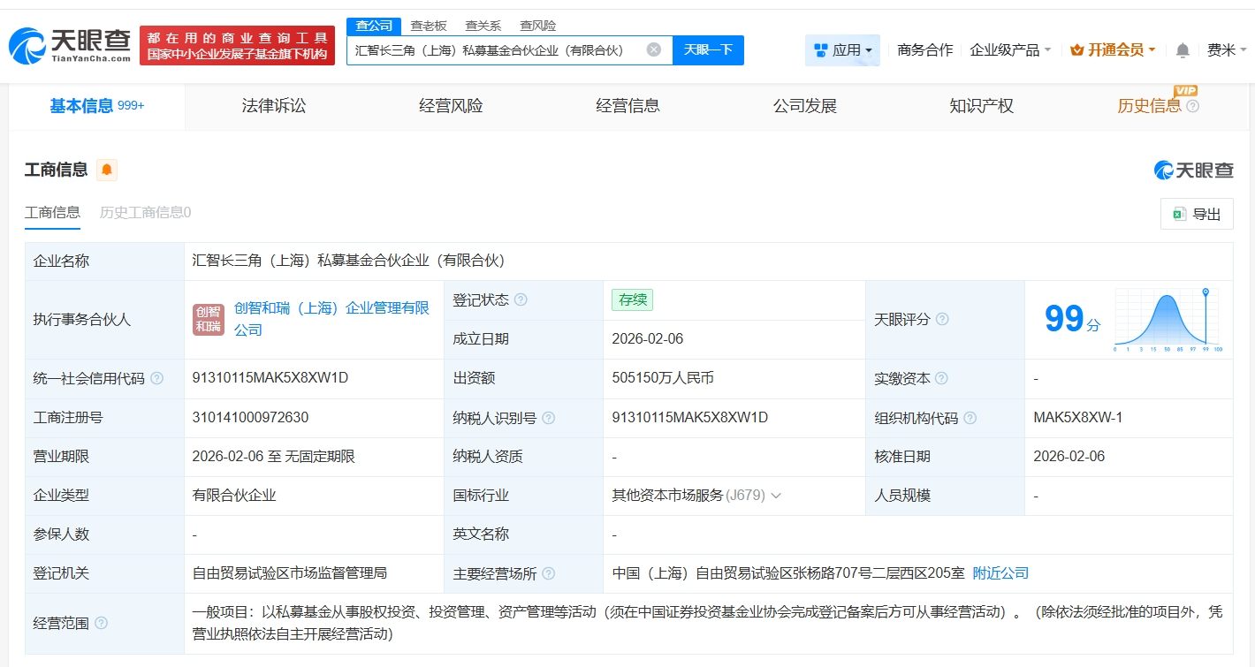Viewport: 1255px width, 667px height.
Task: Click the 创智和瑞 company logo badge
Action: (209, 319)
